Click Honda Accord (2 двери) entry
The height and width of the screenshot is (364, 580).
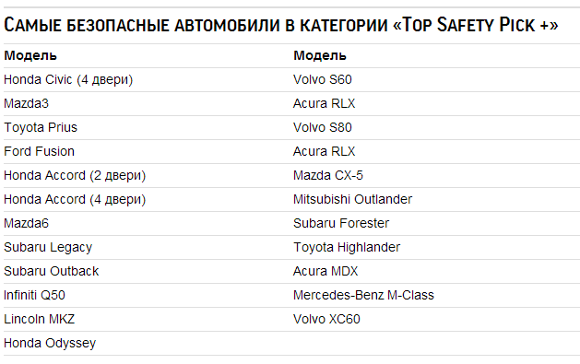(75, 175)
